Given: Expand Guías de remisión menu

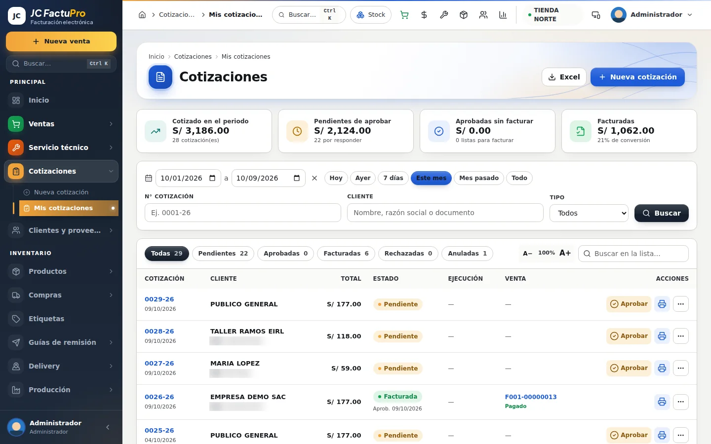Looking at the screenshot, I should [x=61, y=342].
